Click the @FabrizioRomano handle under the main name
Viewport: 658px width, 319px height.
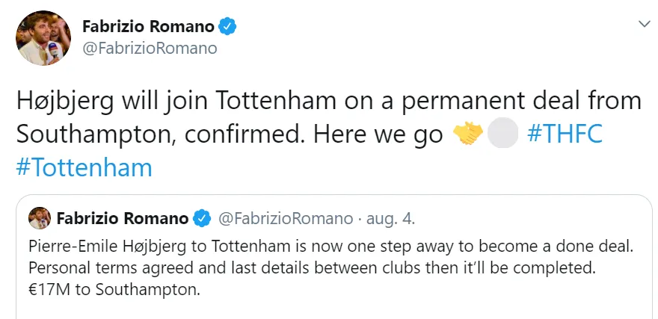[x=149, y=49]
